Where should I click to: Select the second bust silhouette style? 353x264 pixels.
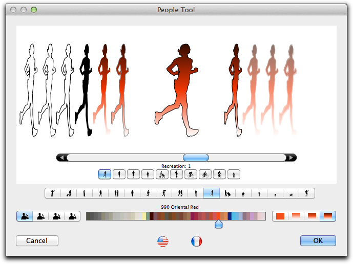(40, 216)
